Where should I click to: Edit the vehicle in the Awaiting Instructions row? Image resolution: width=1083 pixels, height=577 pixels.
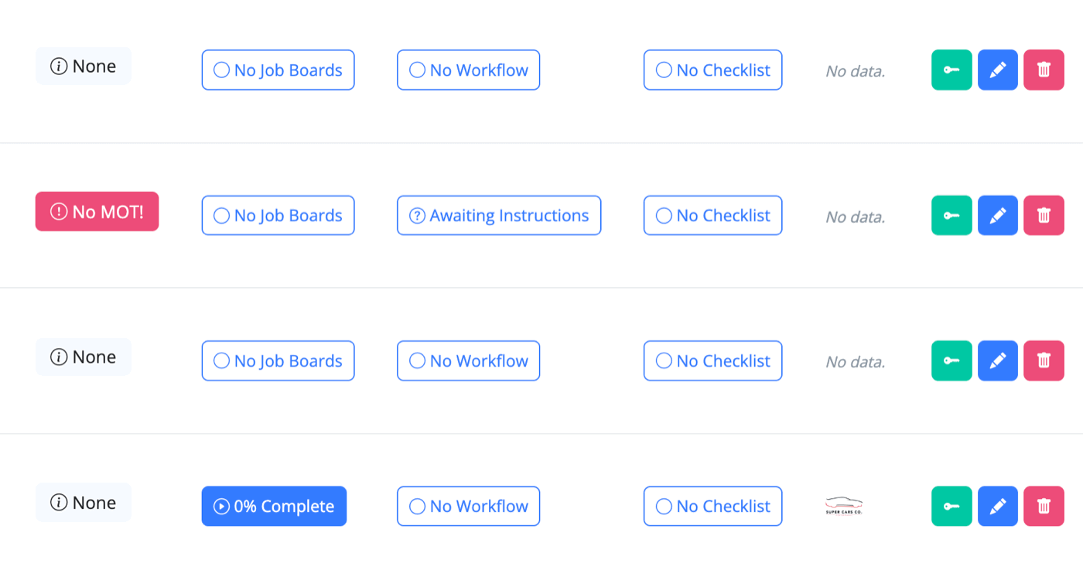998,215
